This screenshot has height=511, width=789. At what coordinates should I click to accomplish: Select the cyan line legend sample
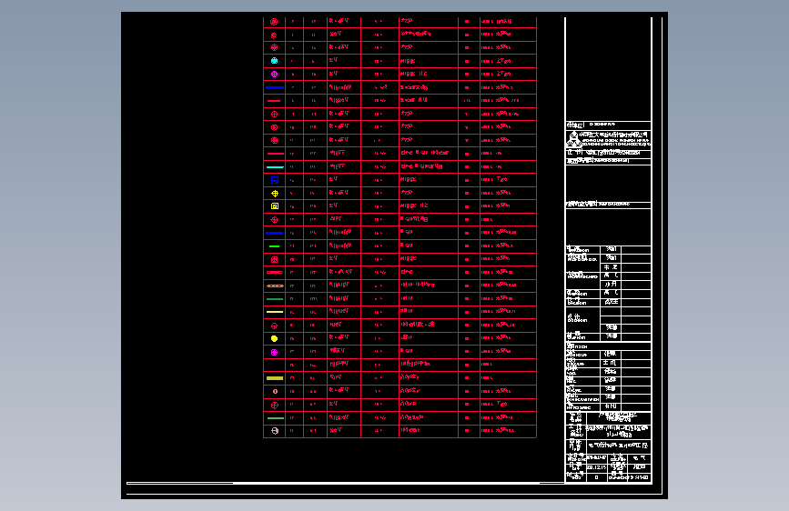click(x=275, y=167)
